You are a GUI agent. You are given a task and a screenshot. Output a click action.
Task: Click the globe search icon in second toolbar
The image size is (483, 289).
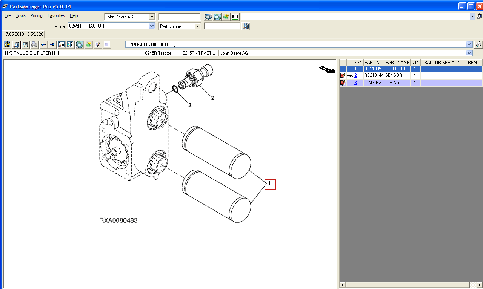(x=80, y=44)
